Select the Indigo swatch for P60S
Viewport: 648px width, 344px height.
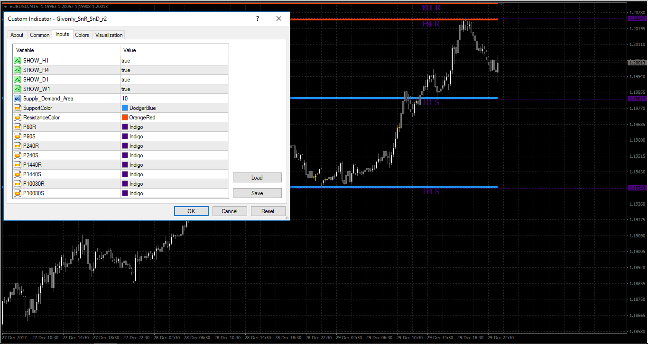point(125,136)
